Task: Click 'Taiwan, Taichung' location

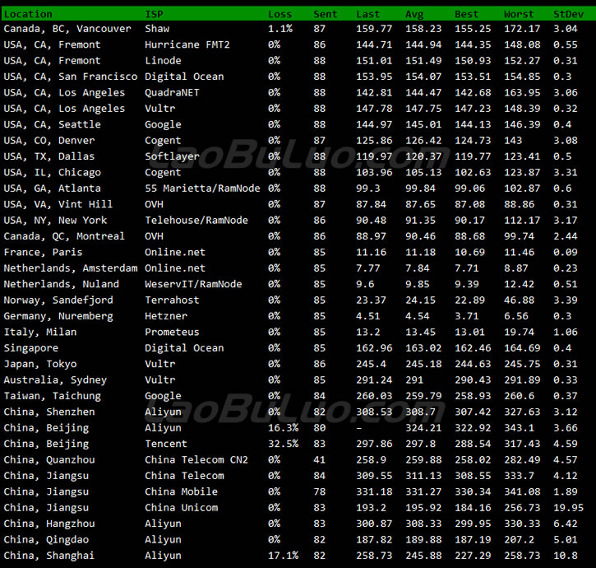Action: click(52, 396)
